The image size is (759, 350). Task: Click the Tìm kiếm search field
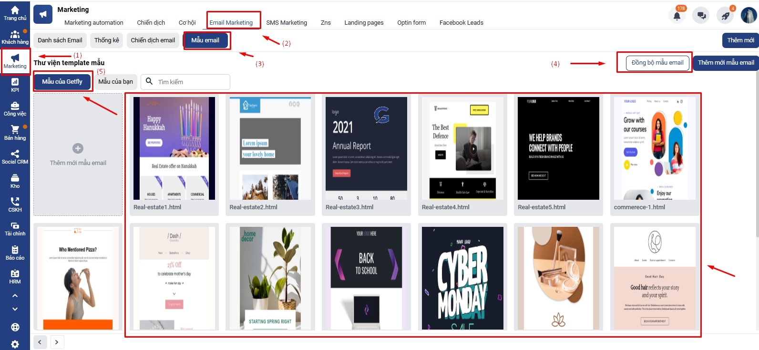[191, 82]
